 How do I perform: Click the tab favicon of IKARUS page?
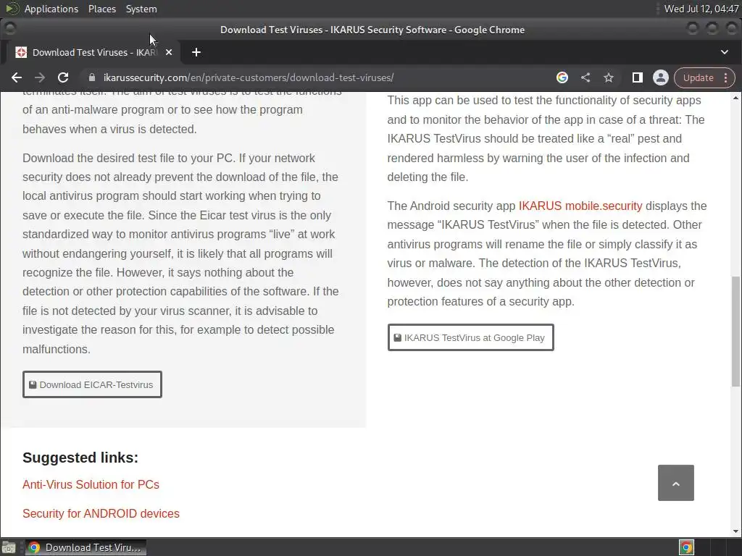coord(21,52)
